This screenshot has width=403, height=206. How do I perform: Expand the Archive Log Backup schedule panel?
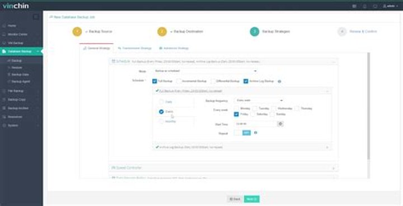click(242, 147)
